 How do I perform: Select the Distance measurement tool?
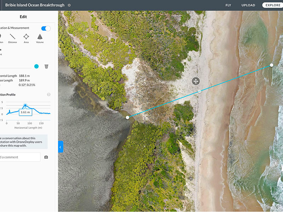coord(12,38)
